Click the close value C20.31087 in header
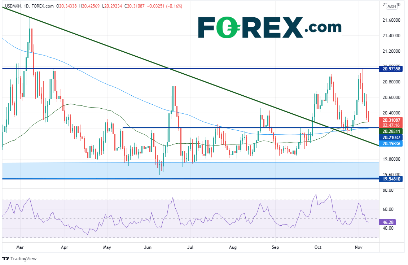The image size is (408, 265). [x=134, y=6]
